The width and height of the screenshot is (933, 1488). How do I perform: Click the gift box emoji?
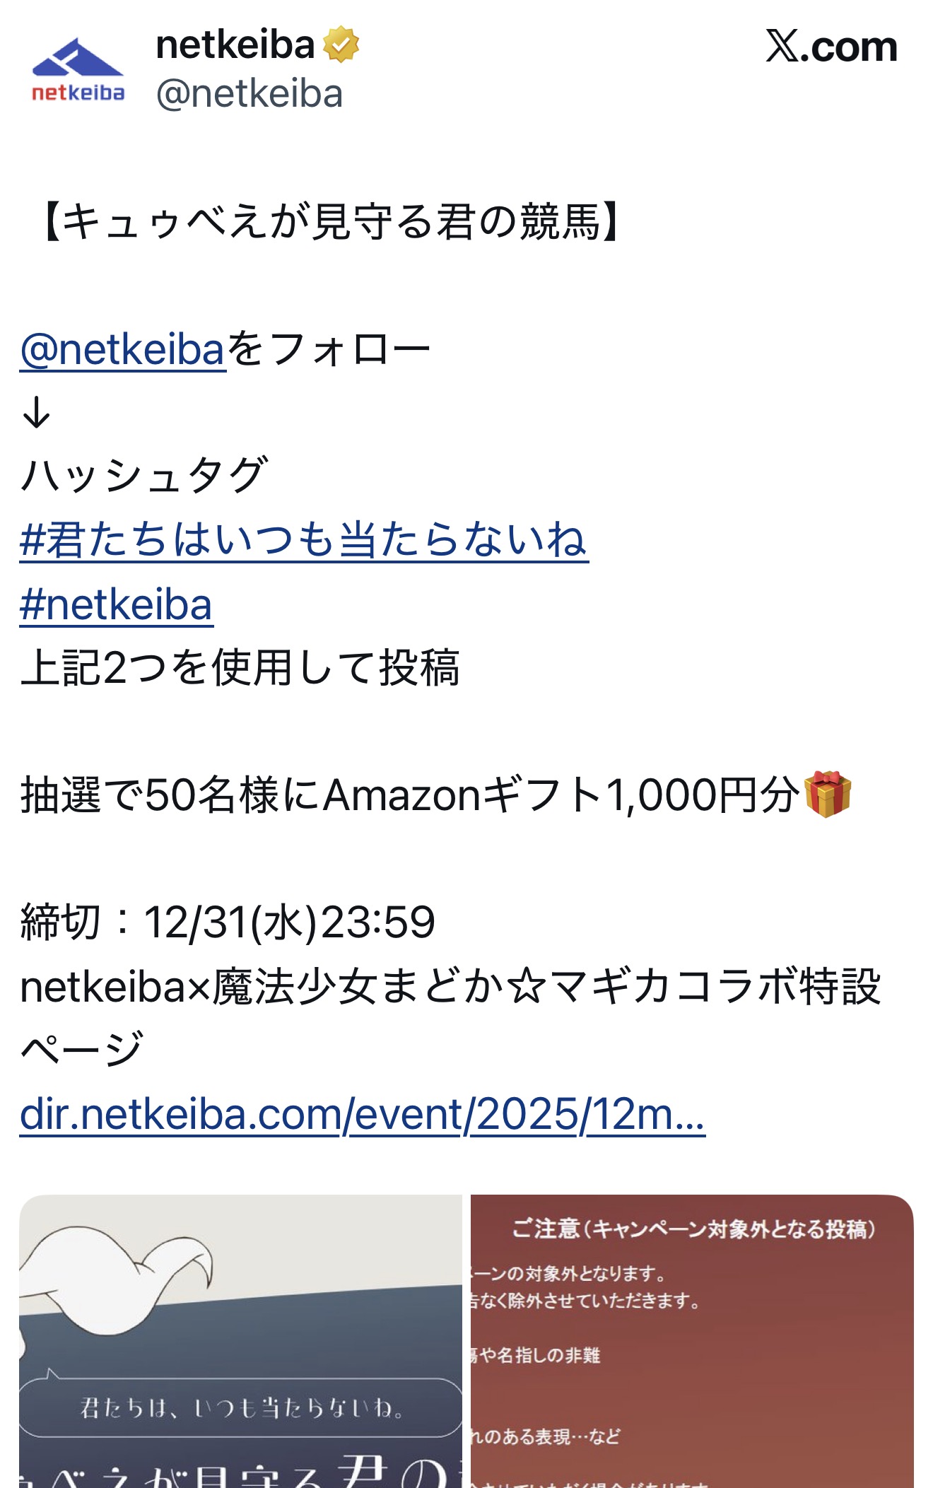click(x=828, y=794)
